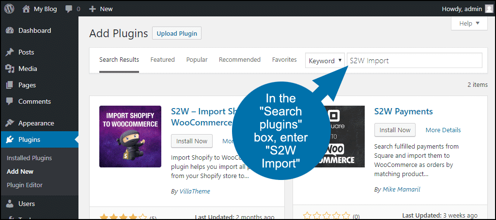Screen dimensions: 496x220
Task: Switch to the Recommended tab
Action: click(240, 59)
